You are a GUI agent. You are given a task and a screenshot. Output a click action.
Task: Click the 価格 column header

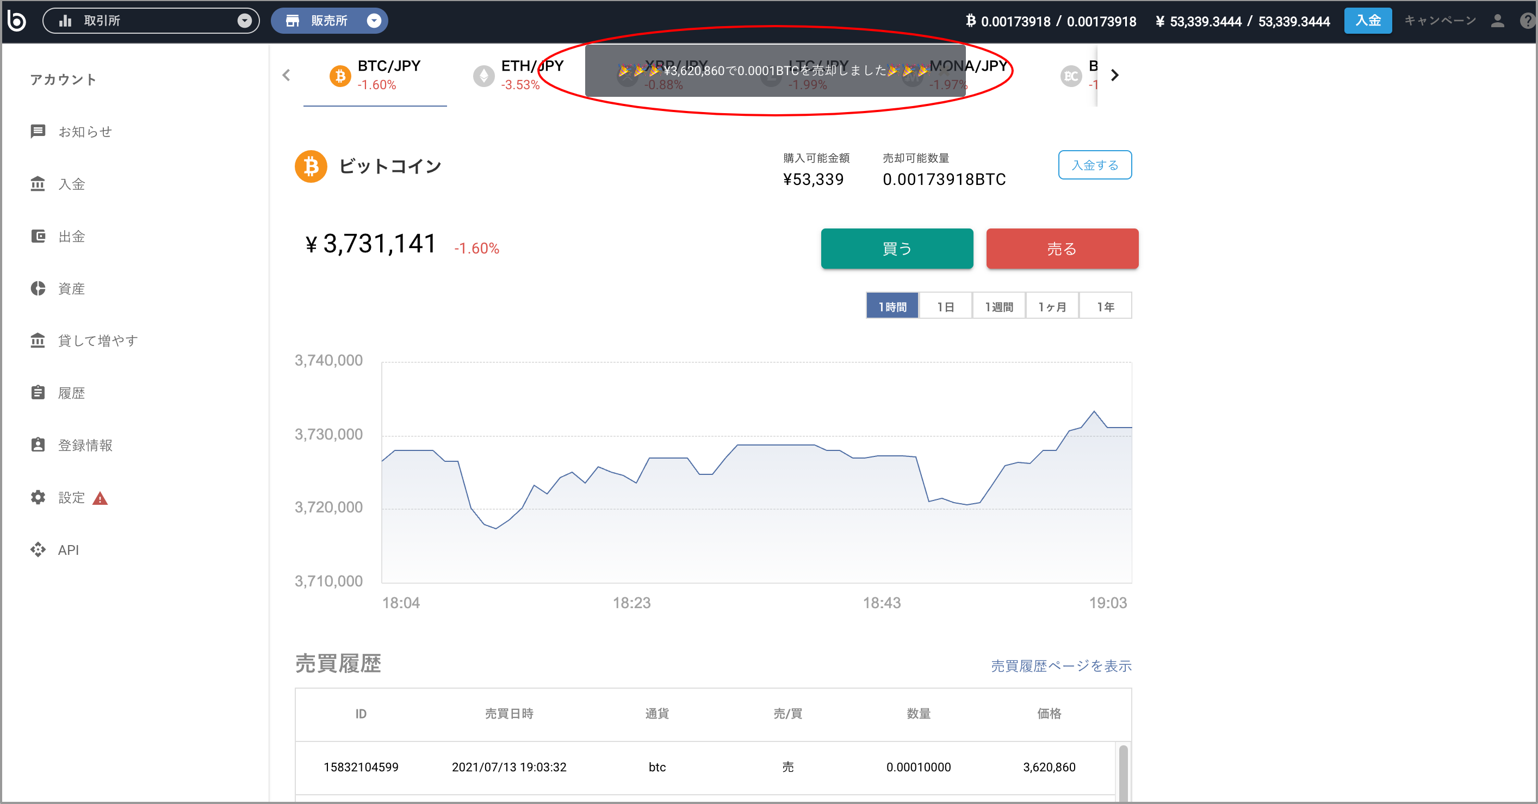[1049, 713]
